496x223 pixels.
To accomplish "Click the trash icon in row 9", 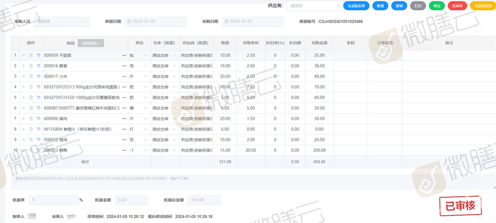I will [31, 139].
